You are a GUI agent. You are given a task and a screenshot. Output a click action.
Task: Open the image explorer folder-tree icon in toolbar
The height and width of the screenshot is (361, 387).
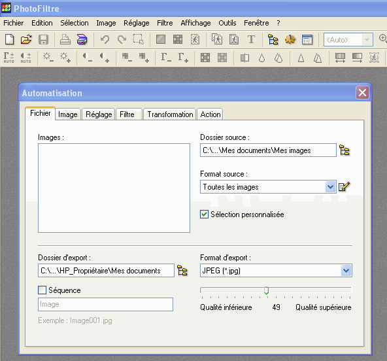click(273, 39)
